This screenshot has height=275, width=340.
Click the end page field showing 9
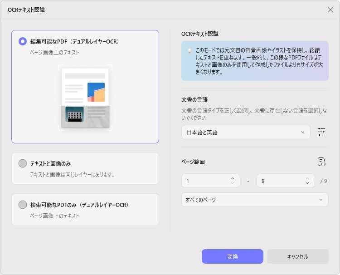pyautogui.click(x=286, y=181)
